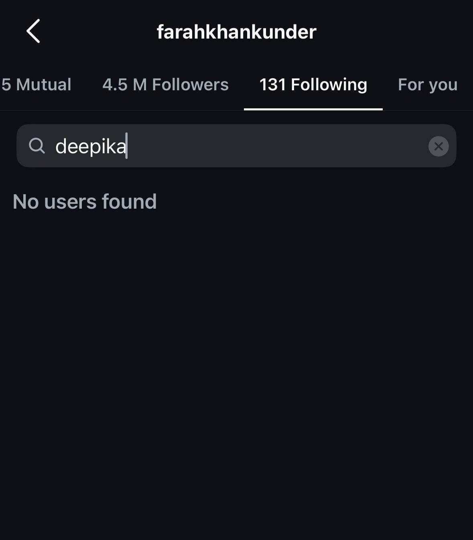473x540 pixels.
Task: Tap the No users found message
Action: point(85,201)
